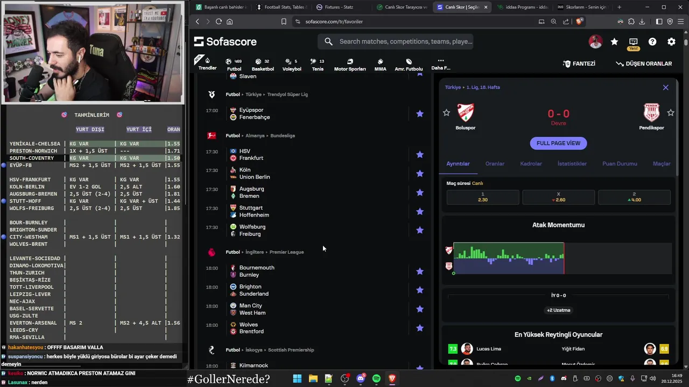Open File Explorer from the taskbar
This screenshot has height=387, width=689.
[313, 378]
